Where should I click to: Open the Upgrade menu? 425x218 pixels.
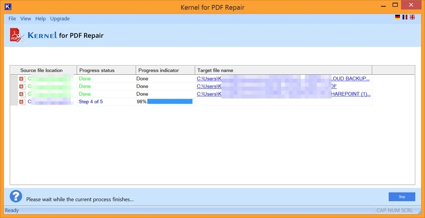coord(60,19)
